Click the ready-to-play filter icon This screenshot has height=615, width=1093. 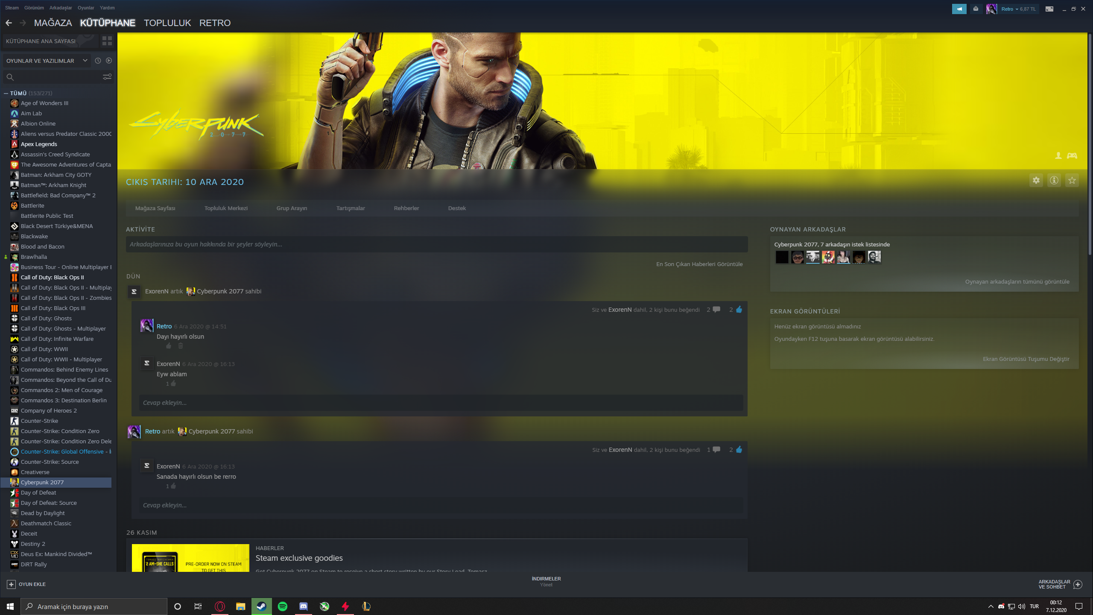[109, 61]
